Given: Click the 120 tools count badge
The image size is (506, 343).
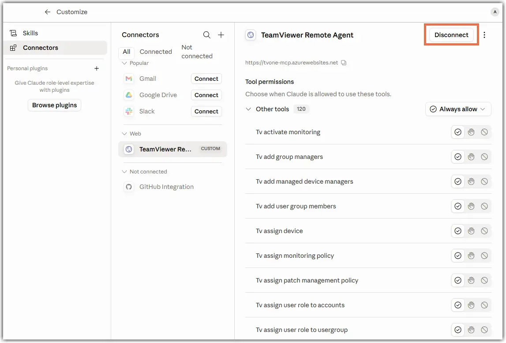Looking at the screenshot, I should 301,109.
